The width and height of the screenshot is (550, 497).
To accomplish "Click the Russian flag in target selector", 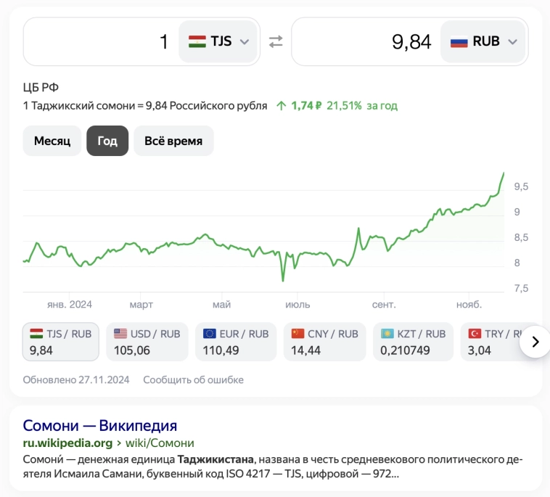I will click(x=459, y=41).
